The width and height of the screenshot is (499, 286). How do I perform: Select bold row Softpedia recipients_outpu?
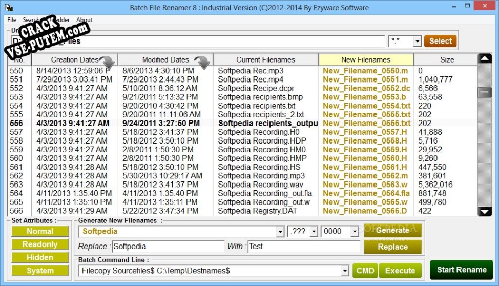click(x=242, y=123)
